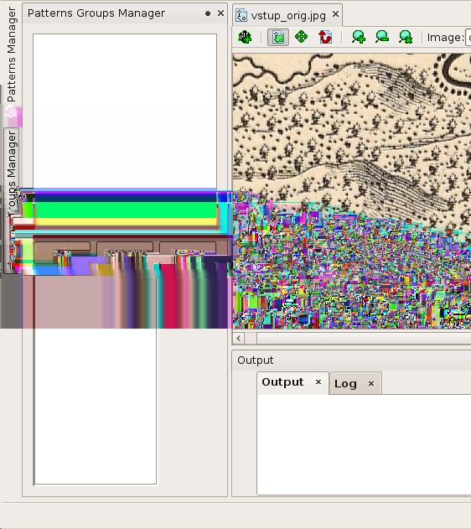This screenshot has width=471, height=529.
Task: Zoom in with magnifier plus icon
Action: pyautogui.click(x=359, y=37)
